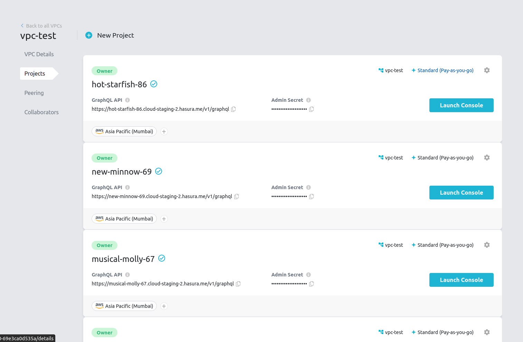Add a new region to hot-starfish-86
Screen dimensions: 523x342
pos(164,131)
